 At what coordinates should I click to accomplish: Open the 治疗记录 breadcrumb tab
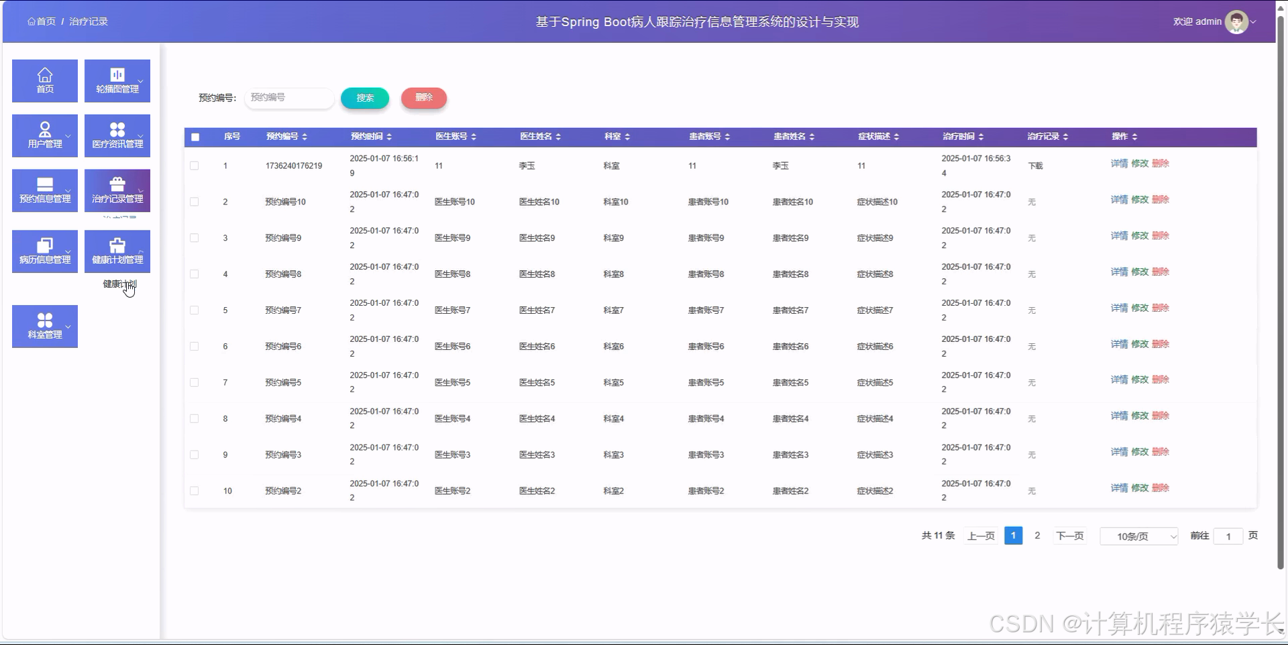click(x=88, y=21)
